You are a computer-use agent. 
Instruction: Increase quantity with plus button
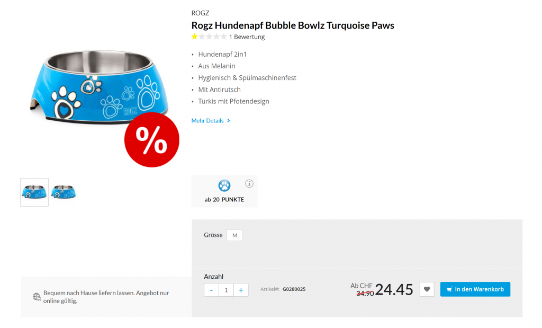(x=241, y=290)
